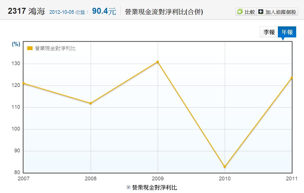The image size is (304, 193).
Task: Click the 130 y-axis label
Action: click(x=16, y=64)
